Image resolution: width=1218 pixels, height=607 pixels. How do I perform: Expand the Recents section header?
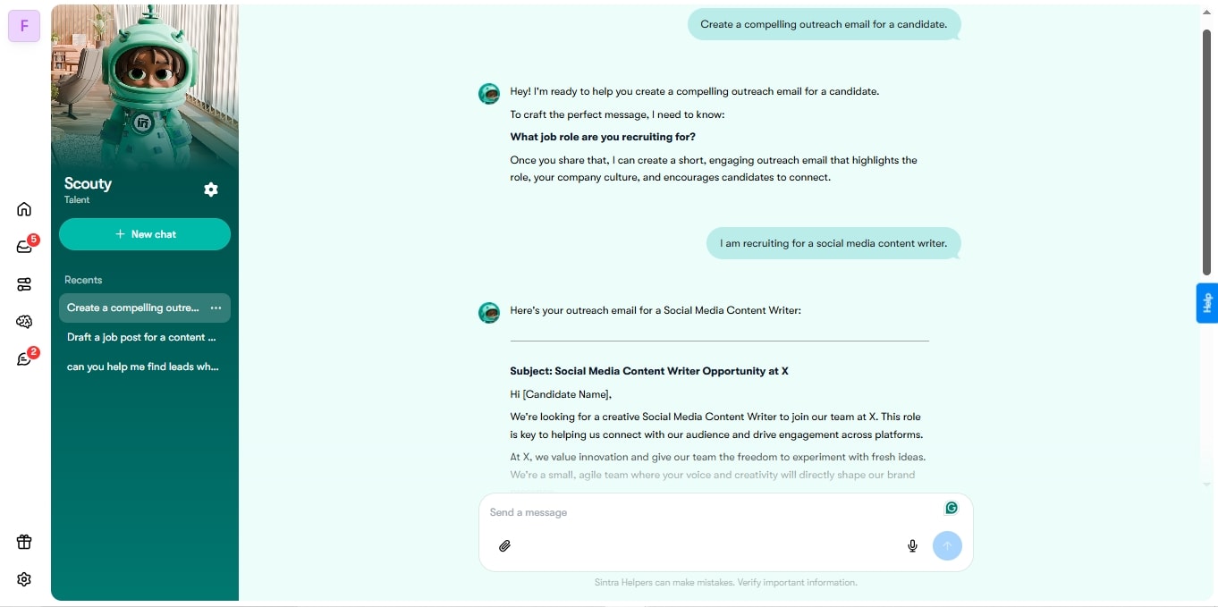click(x=83, y=280)
